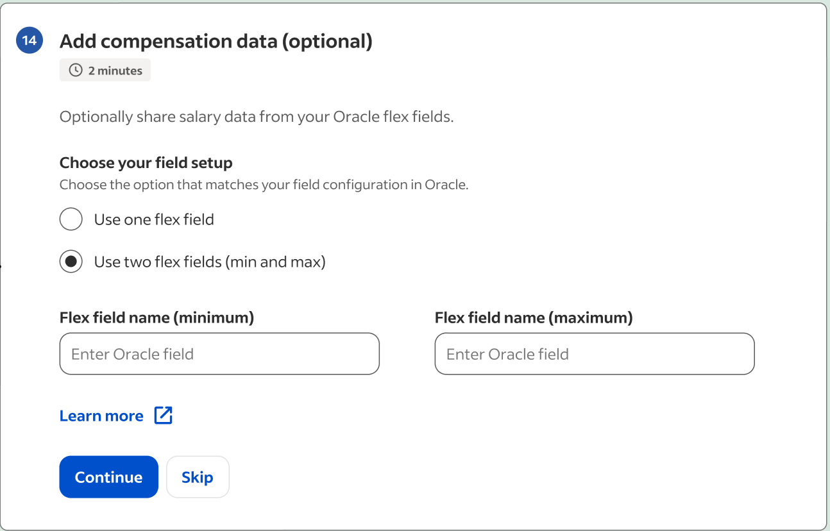Click the 'Flex field name (maximum)' label
The width and height of the screenshot is (830, 531).
click(534, 317)
